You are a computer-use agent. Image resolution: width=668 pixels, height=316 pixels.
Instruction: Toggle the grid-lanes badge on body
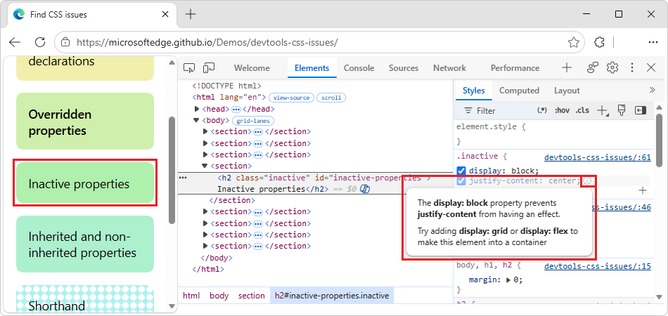(253, 121)
